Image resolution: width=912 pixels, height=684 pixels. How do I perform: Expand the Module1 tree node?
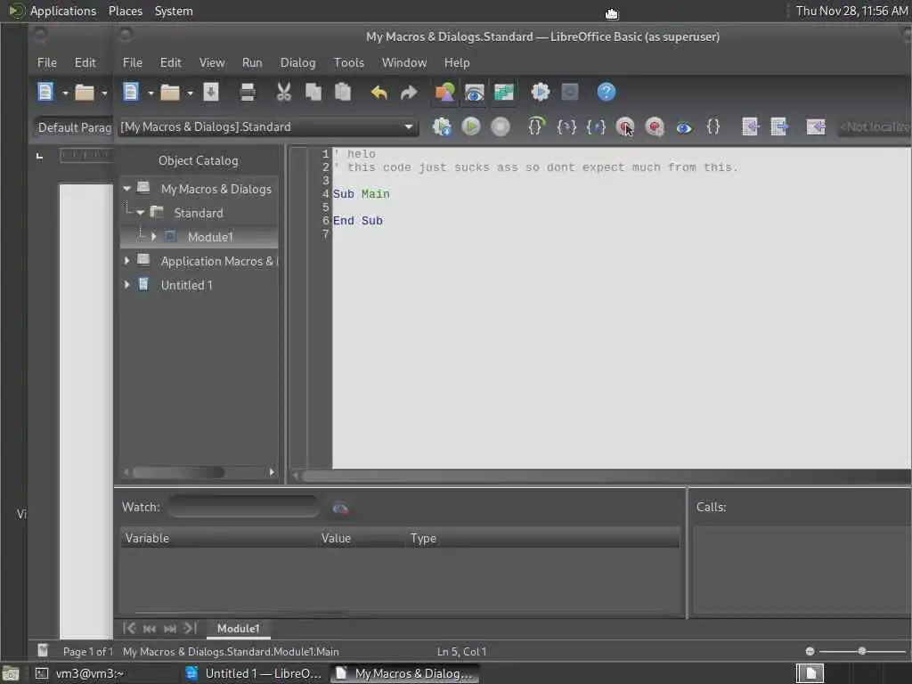coord(154,237)
